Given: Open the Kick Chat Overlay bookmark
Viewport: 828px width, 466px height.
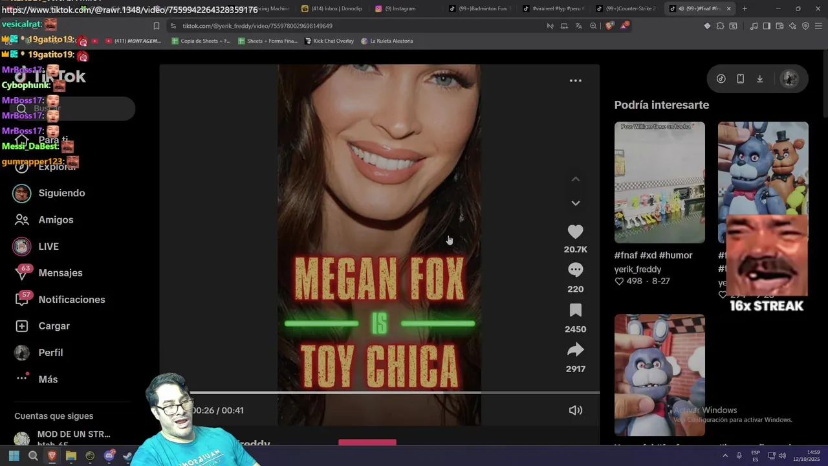Looking at the screenshot, I should click(x=329, y=41).
